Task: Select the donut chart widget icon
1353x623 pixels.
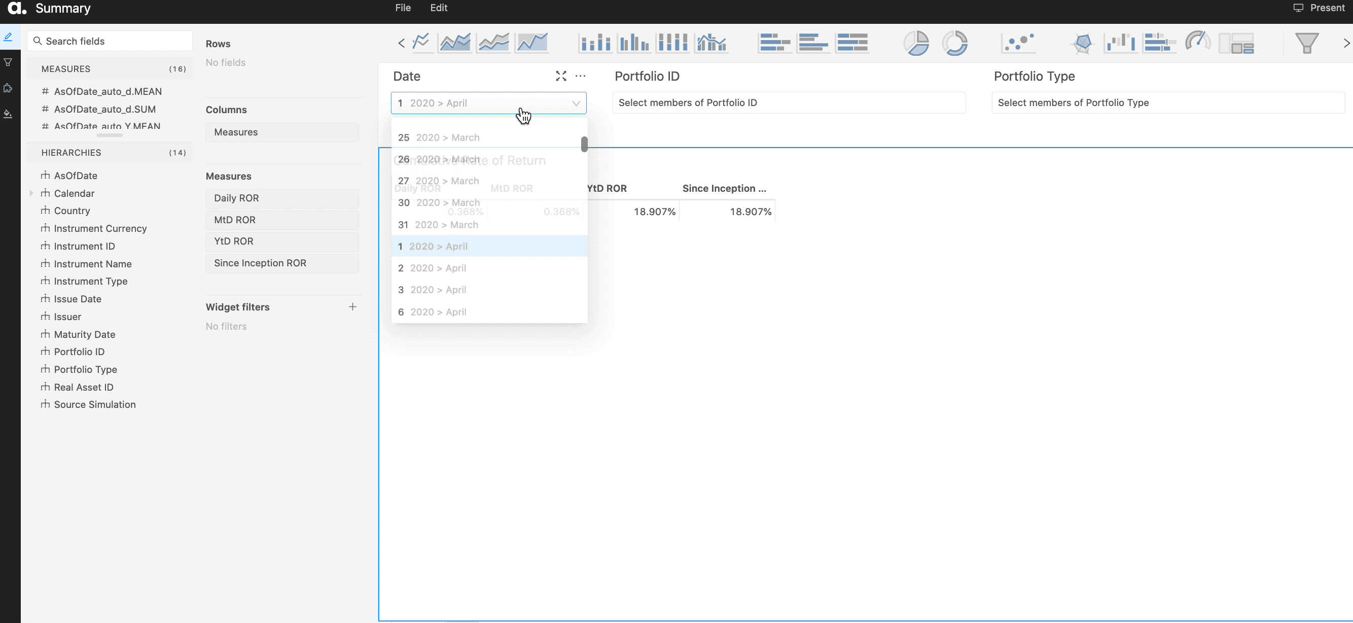Action: [x=954, y=43]
